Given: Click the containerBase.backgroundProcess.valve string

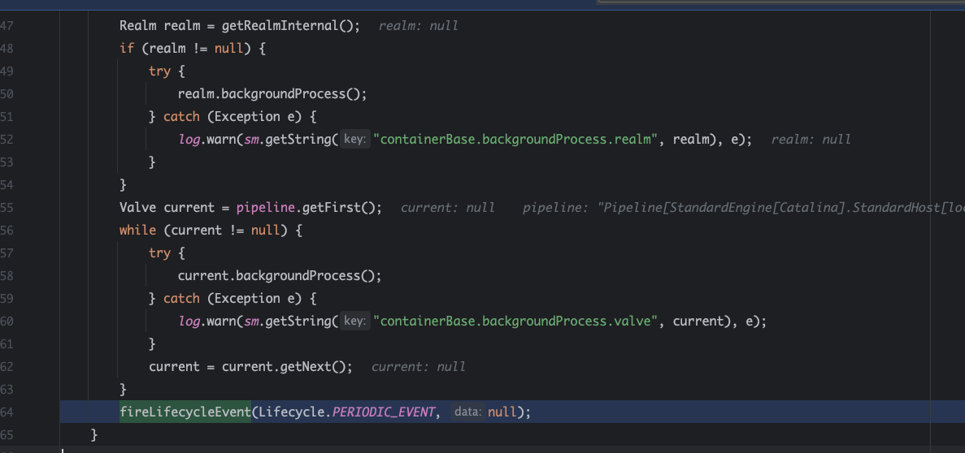Looking at the screenshot, I should pos(515,321).
